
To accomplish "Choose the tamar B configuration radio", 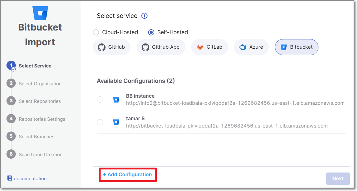I will click(x=100, y=122).
